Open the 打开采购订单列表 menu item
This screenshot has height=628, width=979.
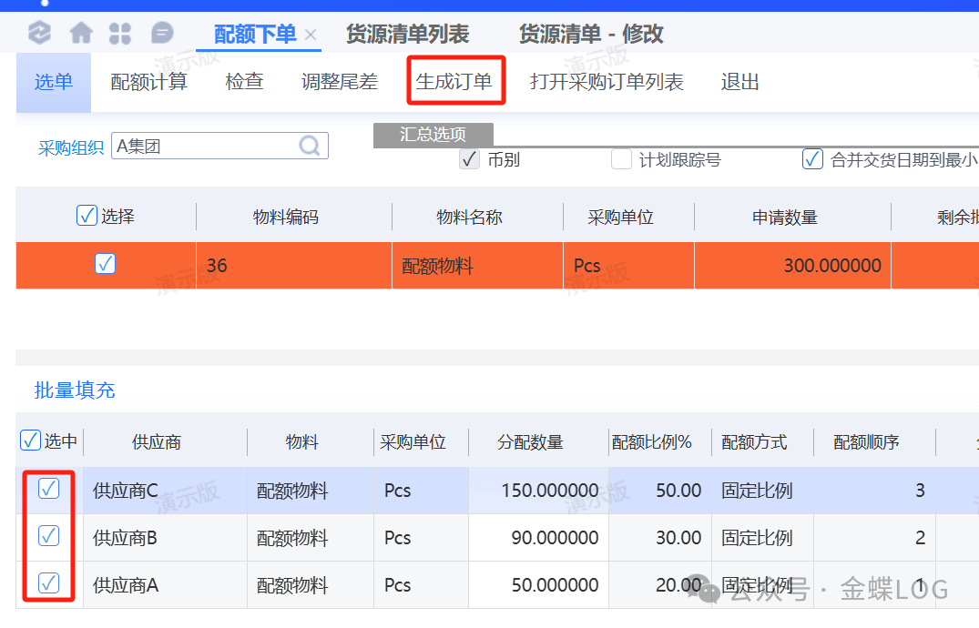[x=607, y=82]
